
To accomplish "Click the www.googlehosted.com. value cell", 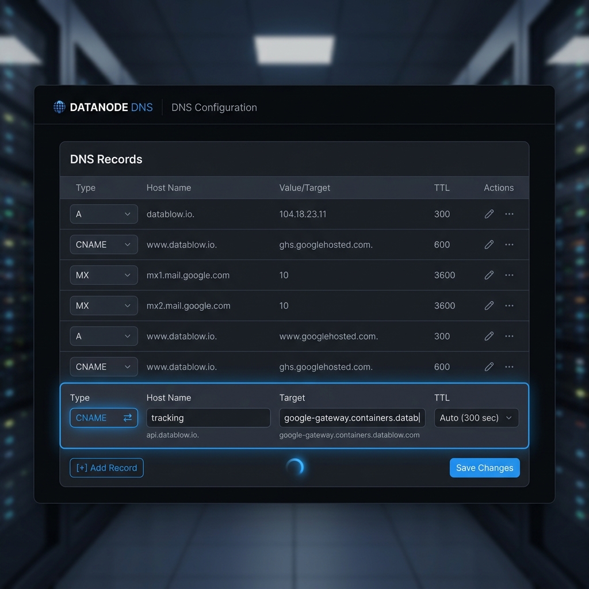I will point(328,336).
